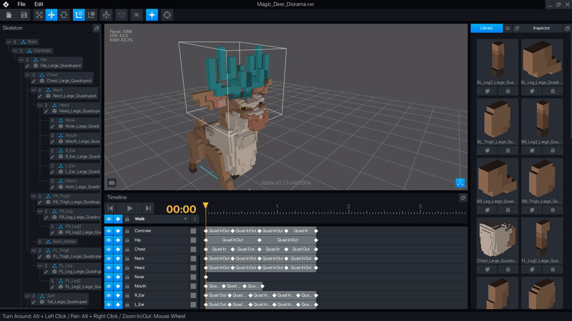Collapse the Chest bone in the Skeleton tree

26,74
